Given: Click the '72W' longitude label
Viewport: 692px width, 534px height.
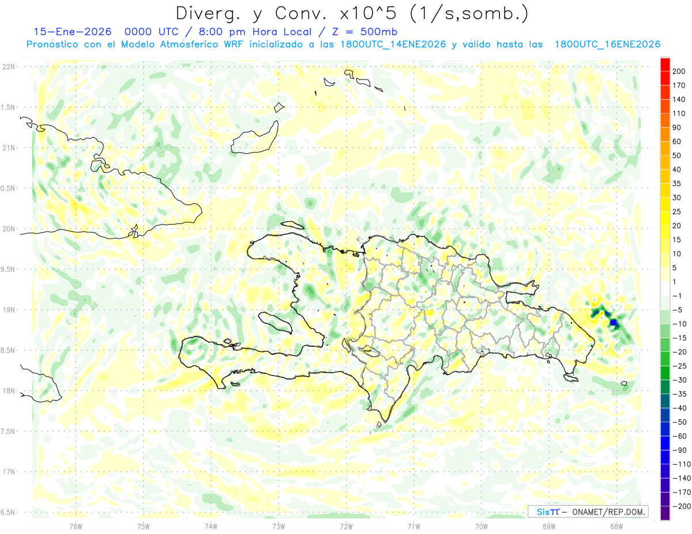Looking at the screenshot, I should click(346, 527).
